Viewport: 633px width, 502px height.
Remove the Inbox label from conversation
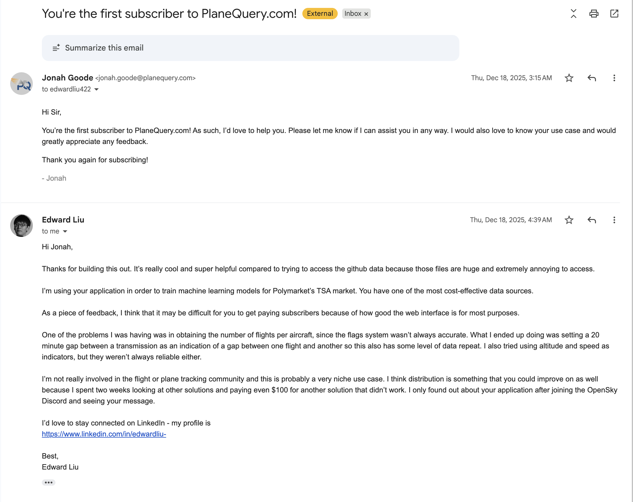(x=366, y=14)
